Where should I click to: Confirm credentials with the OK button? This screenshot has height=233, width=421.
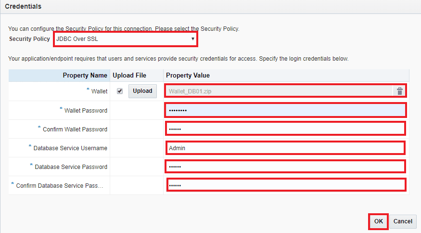[x=379, y=221]
